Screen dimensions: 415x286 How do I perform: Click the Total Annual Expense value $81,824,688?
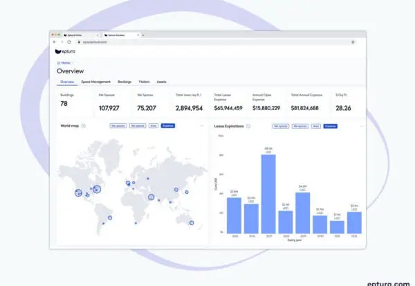[x=304, y=108]
